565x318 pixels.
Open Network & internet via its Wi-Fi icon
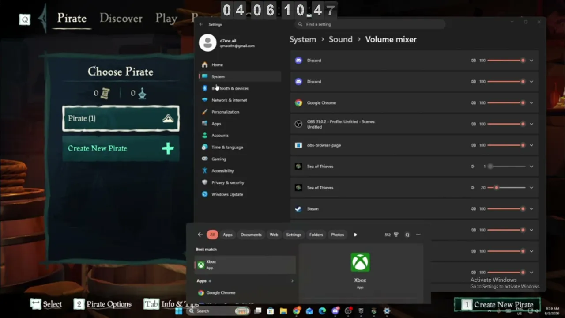205,100
